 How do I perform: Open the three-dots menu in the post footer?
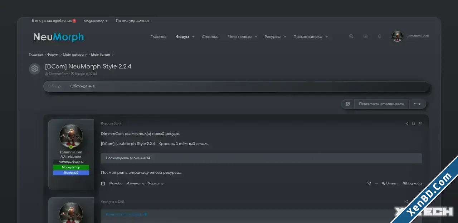376,183
